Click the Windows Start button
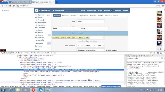Viewport: 165px width, 92px height. coord(3,90)
